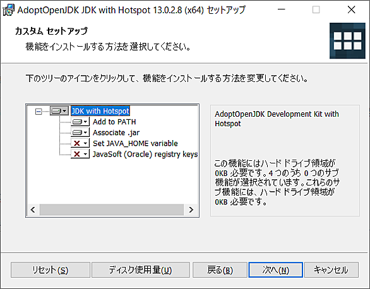Open the dropdown for JavaSoft (Oracle) registry keys
The height and width of the screenshot is (289, 370).
pyautogui.click(x=80, y=154)
